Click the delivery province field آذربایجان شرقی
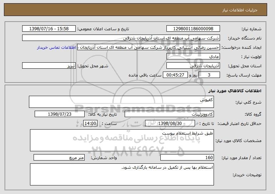Image resolution: width=275 pixels, height=194 pixels. [193, 66]
